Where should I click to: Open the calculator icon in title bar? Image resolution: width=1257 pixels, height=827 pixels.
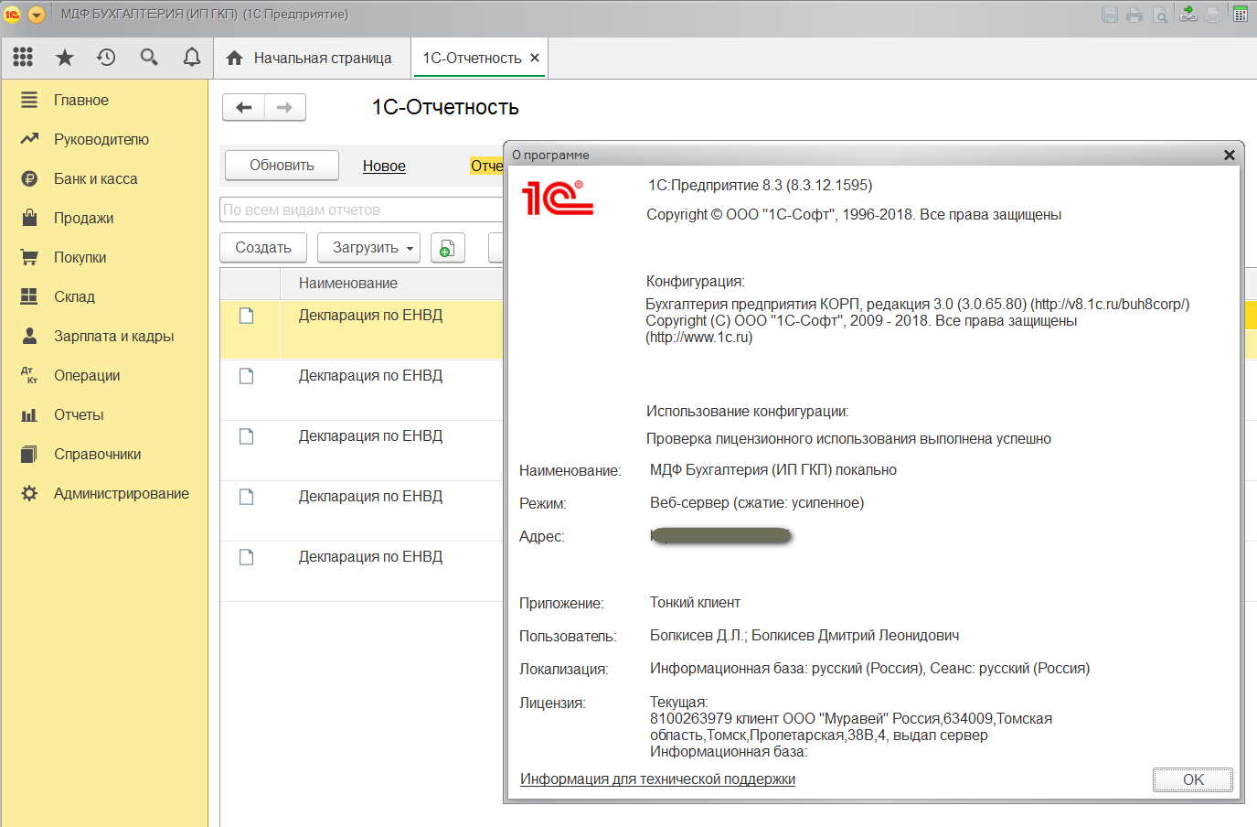pyautogui.click(x=1241, y=14)
